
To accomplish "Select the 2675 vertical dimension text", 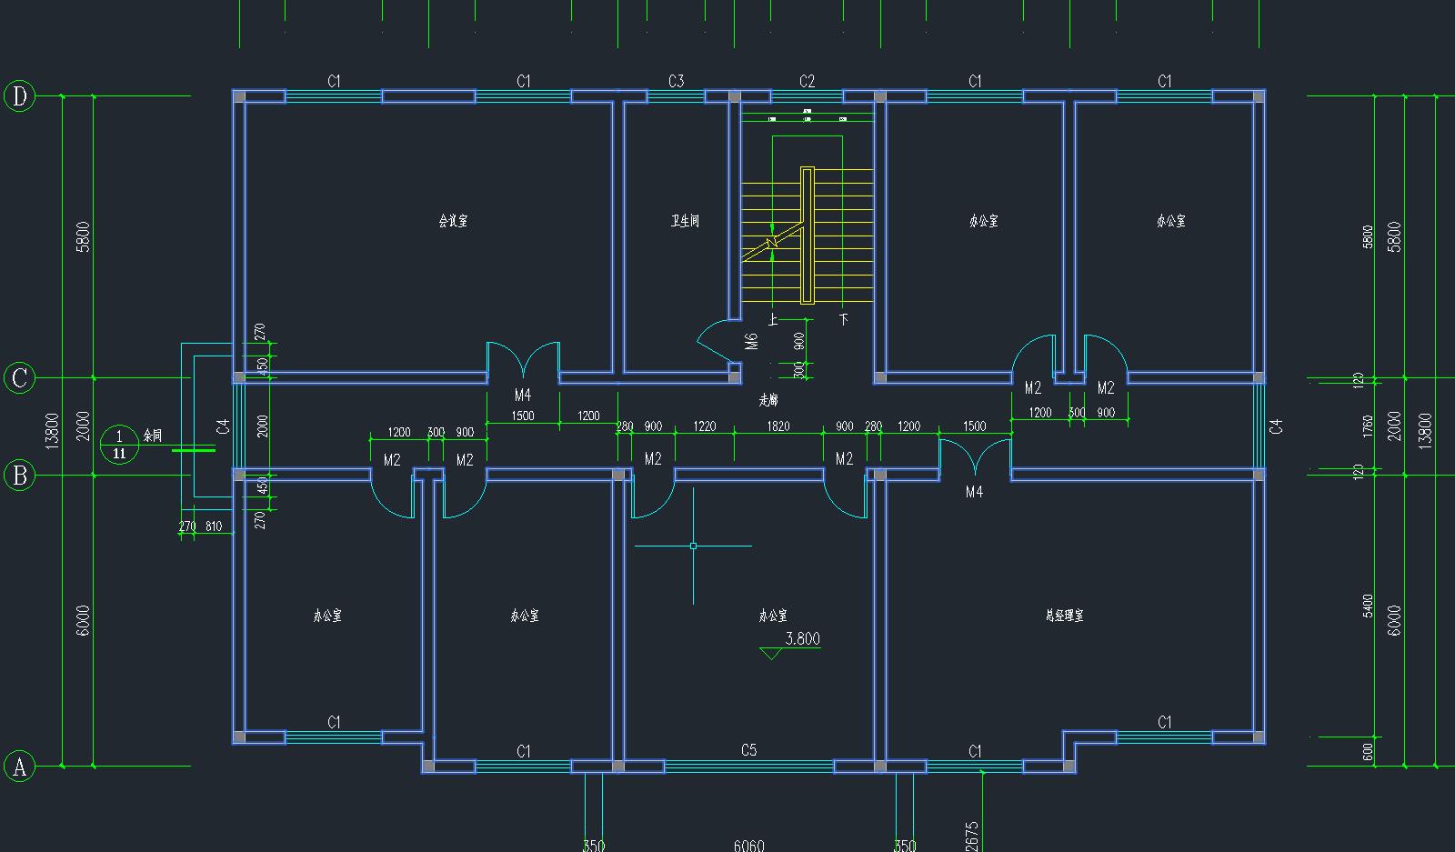I will [971, 837].
